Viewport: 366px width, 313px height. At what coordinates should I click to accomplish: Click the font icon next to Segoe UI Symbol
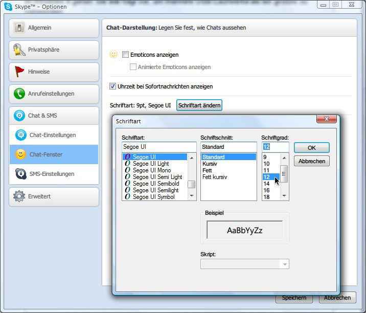tap(127, 197)
